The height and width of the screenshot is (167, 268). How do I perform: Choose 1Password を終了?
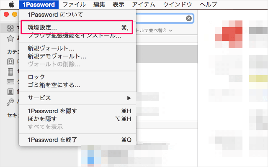pyautogui.click(x=77, y=140)
